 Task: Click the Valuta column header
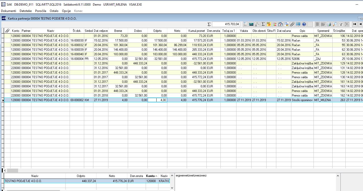[244, 31]
